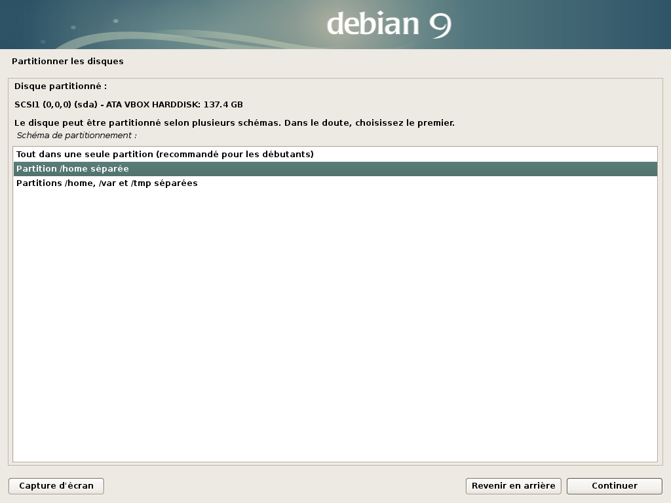
Task: Click the debian 9 logo banner
Action: click(335, 24)
